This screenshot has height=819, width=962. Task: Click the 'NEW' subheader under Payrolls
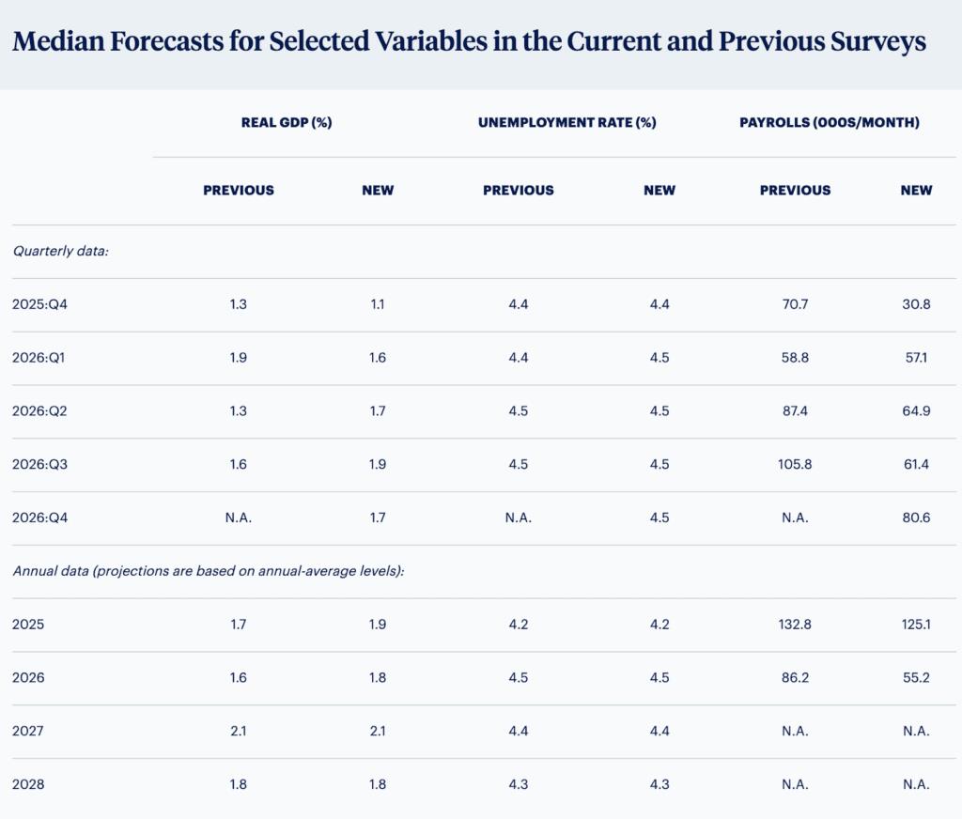[916, 190]
